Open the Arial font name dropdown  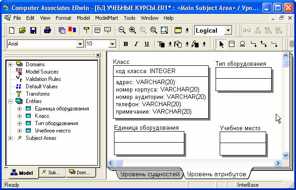coord(80,44)
